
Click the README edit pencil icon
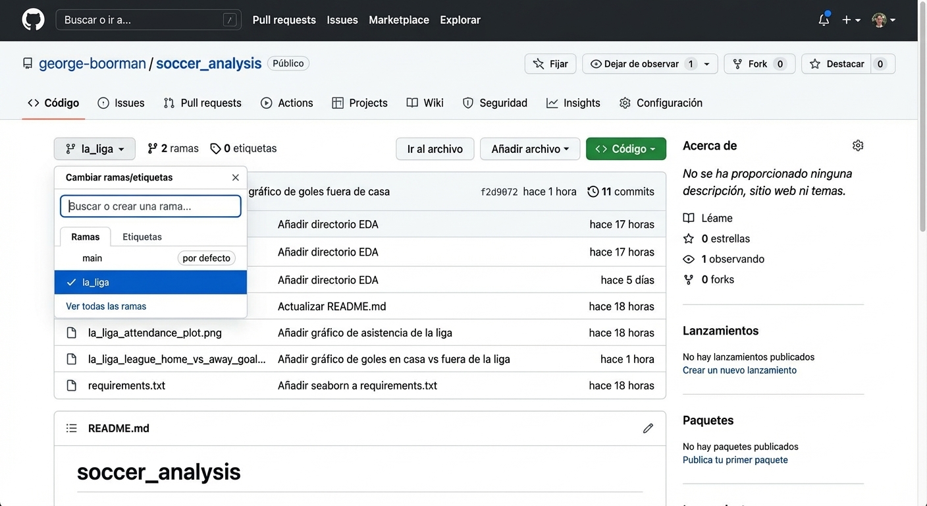tap(648, 428)
